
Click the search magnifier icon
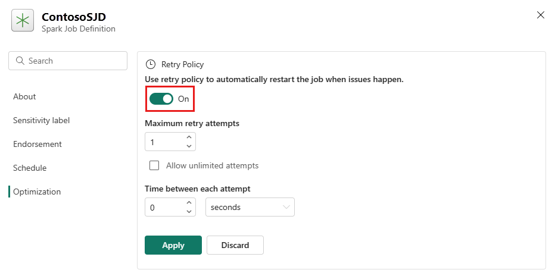[x=20, y=61]
